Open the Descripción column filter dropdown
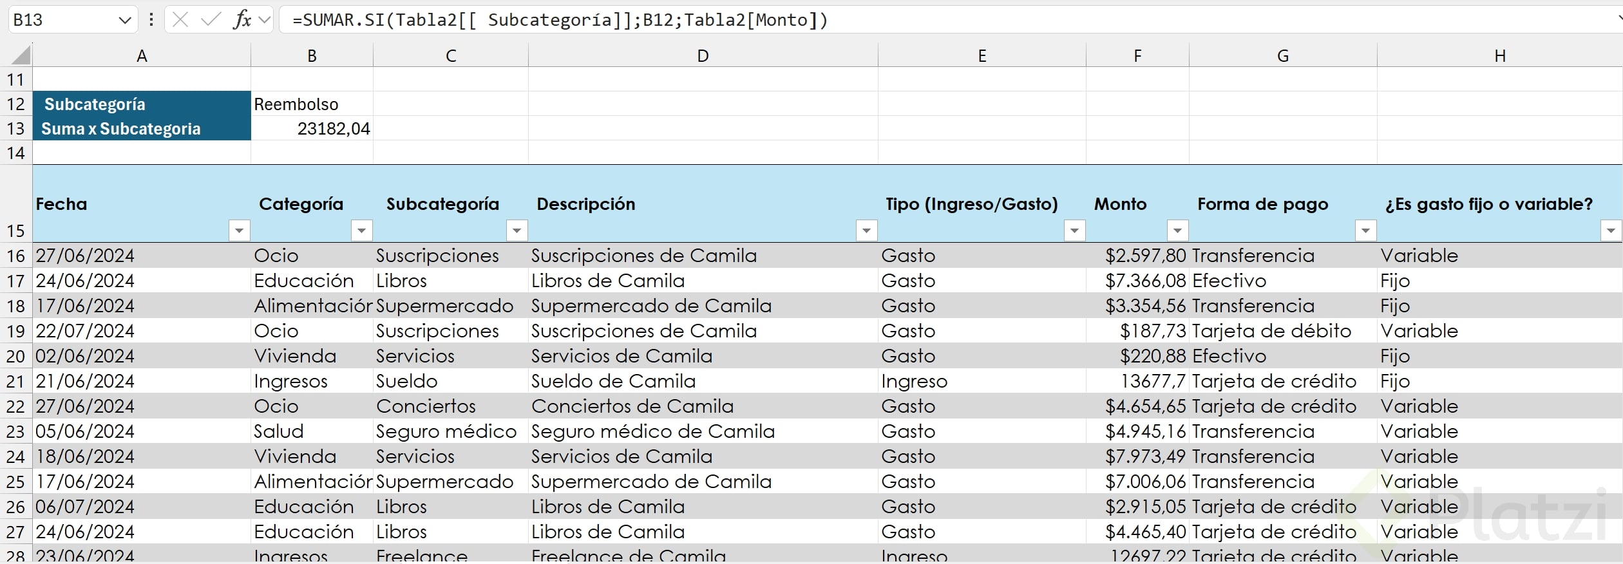1623x564 pixels. (x=866, y=230)
